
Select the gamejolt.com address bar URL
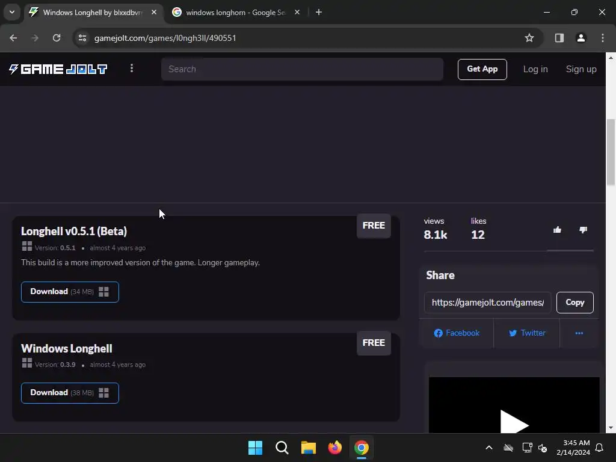(165, 38)
